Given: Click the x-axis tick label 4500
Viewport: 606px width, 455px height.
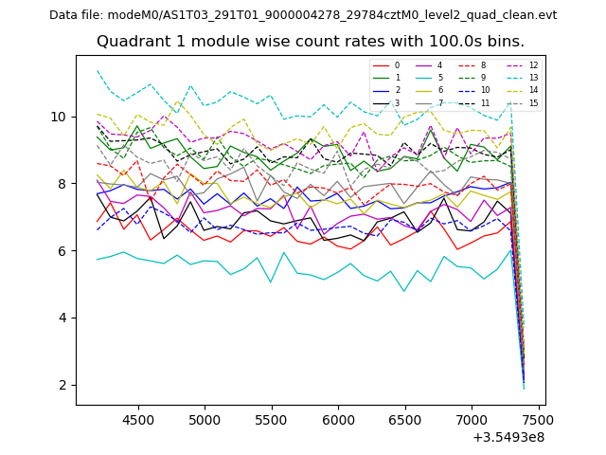Looking at the screenshot, I should coord(138,419).
